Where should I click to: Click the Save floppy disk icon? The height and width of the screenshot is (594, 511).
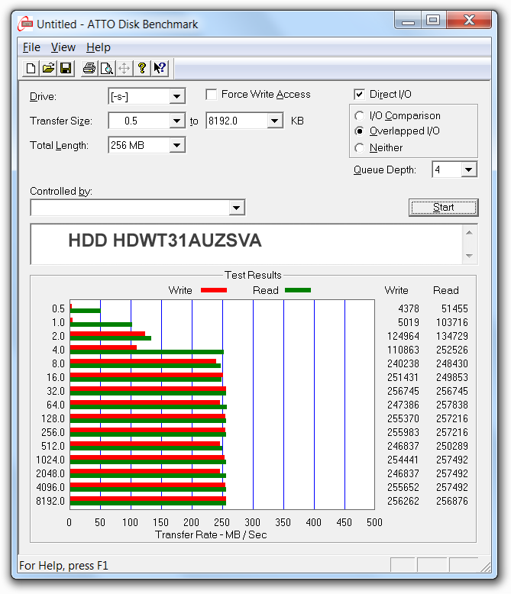coord(66,69)
